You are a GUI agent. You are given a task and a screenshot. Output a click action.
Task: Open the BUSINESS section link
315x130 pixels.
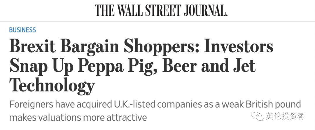pyautogui.click(x=22, y=30)
